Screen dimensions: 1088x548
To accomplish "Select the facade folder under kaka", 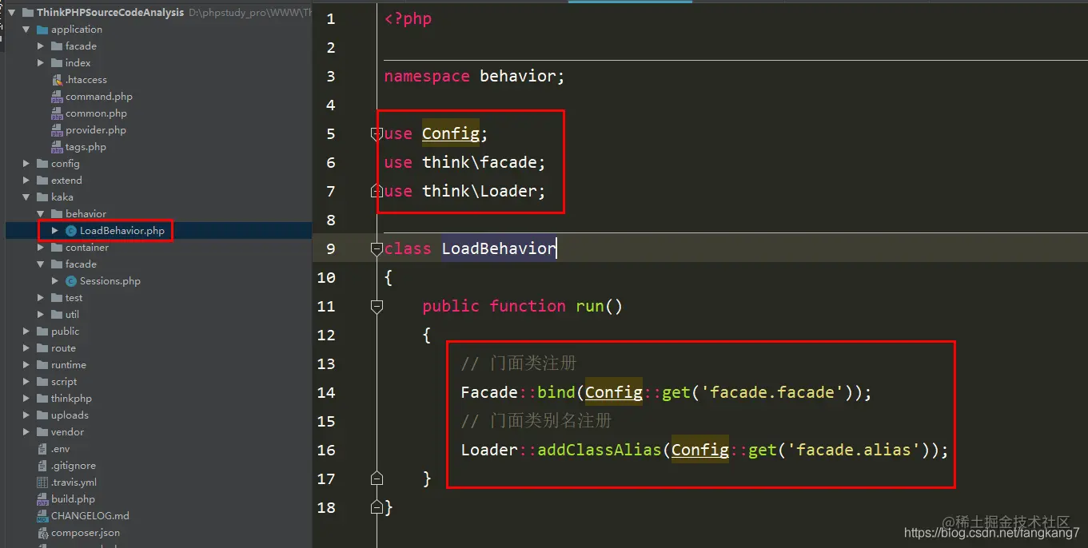I will pos(81,264).
